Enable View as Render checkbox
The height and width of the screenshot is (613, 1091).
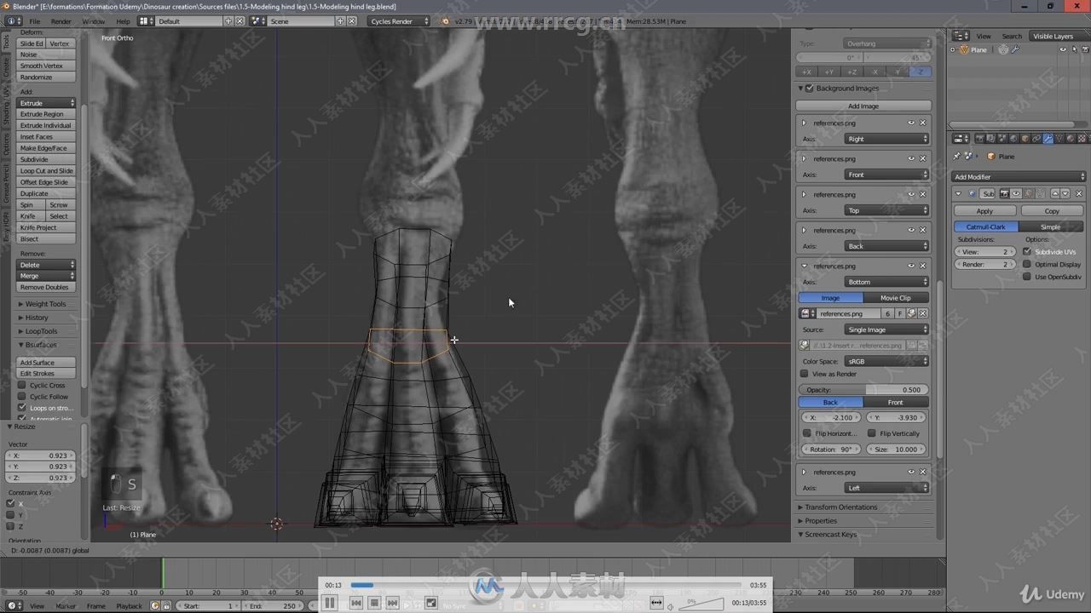click(x=805, y=374)
